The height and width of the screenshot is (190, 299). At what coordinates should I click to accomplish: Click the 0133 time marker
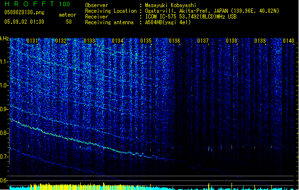click(x=89, y=41)
